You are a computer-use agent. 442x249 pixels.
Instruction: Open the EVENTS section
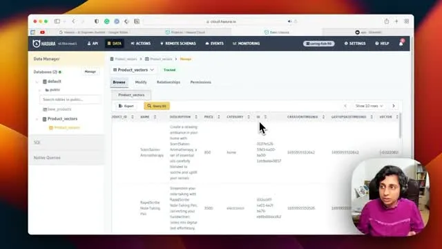coord(215,44)
